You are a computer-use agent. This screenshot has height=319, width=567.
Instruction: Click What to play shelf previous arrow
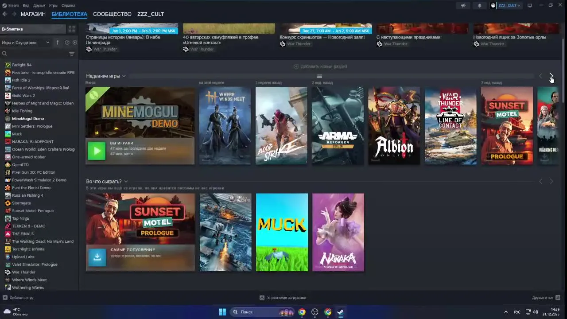click(540, 182)
